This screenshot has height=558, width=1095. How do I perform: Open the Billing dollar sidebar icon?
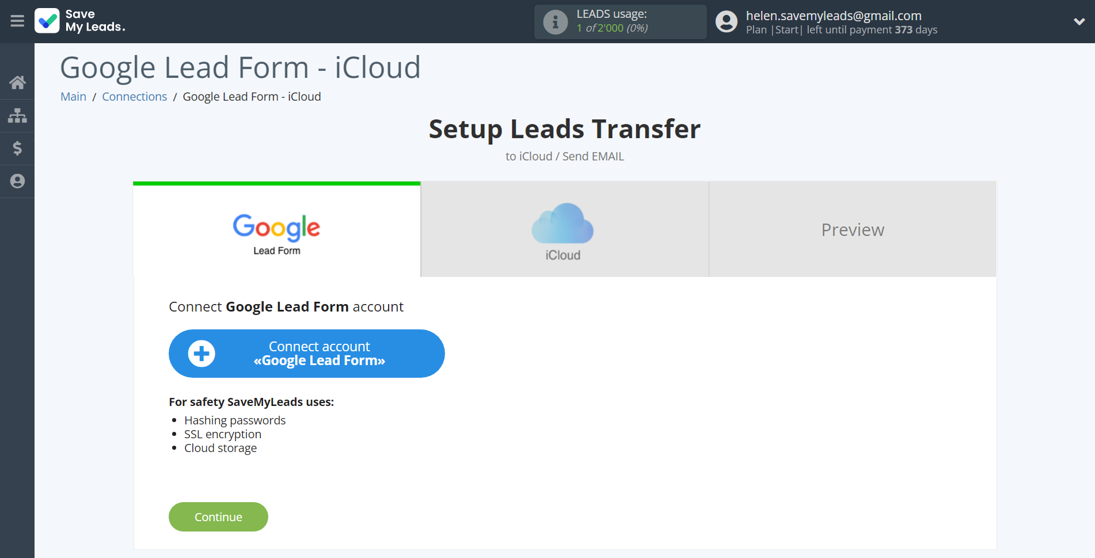17,149
